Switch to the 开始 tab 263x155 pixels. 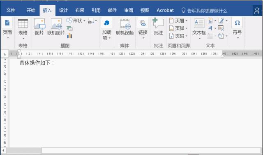coord(31,10)
